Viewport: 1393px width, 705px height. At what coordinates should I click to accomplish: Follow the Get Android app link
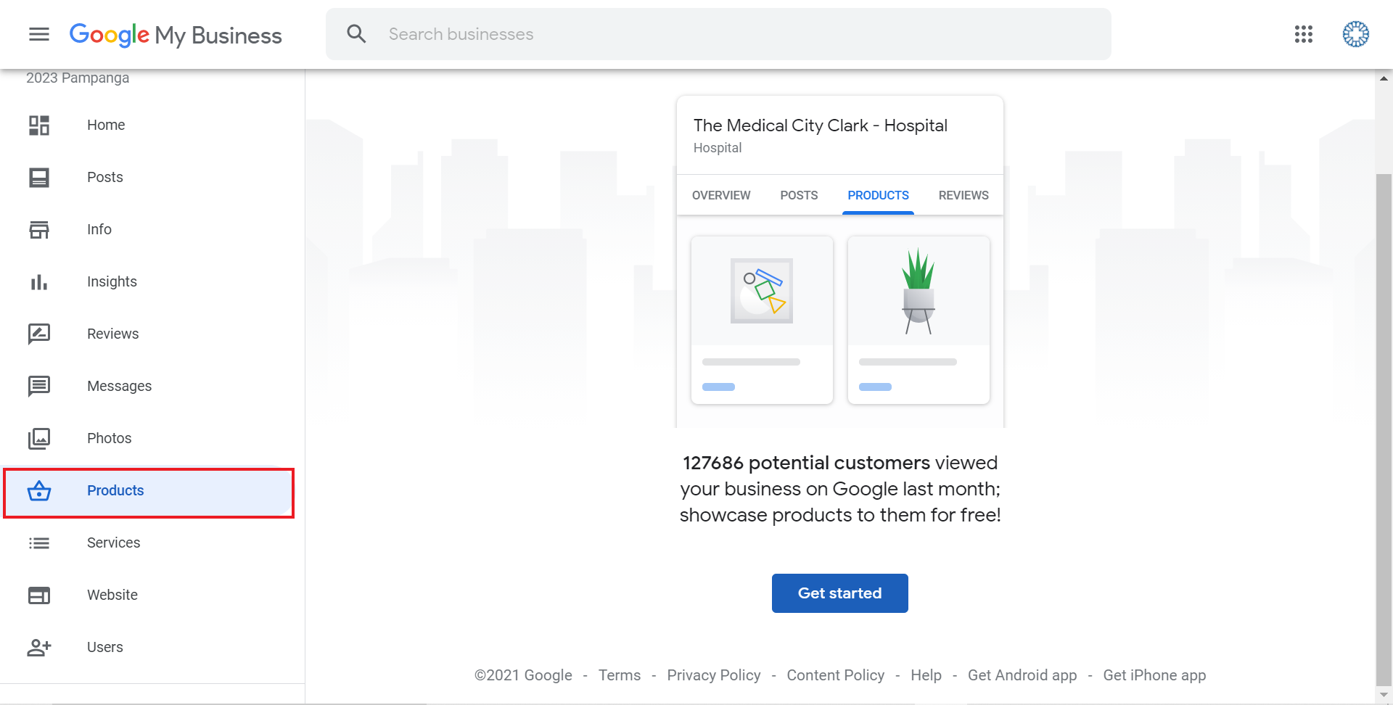(x=1022, y=675)
